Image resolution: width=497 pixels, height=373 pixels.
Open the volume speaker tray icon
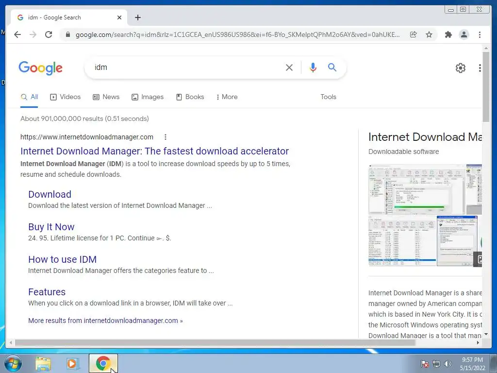(448, 364)
